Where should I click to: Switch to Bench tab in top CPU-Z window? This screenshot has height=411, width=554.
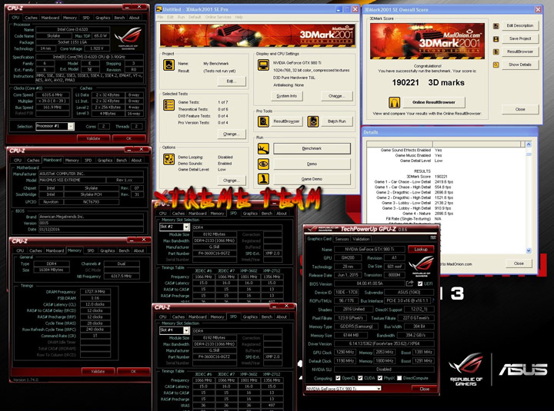(x=119, y=18)
